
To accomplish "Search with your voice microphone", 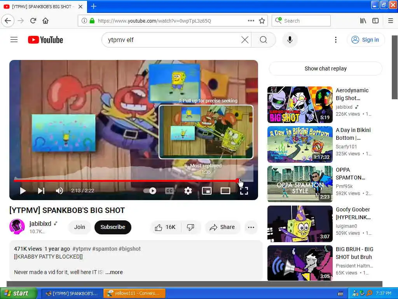I will tap(290, 40).
